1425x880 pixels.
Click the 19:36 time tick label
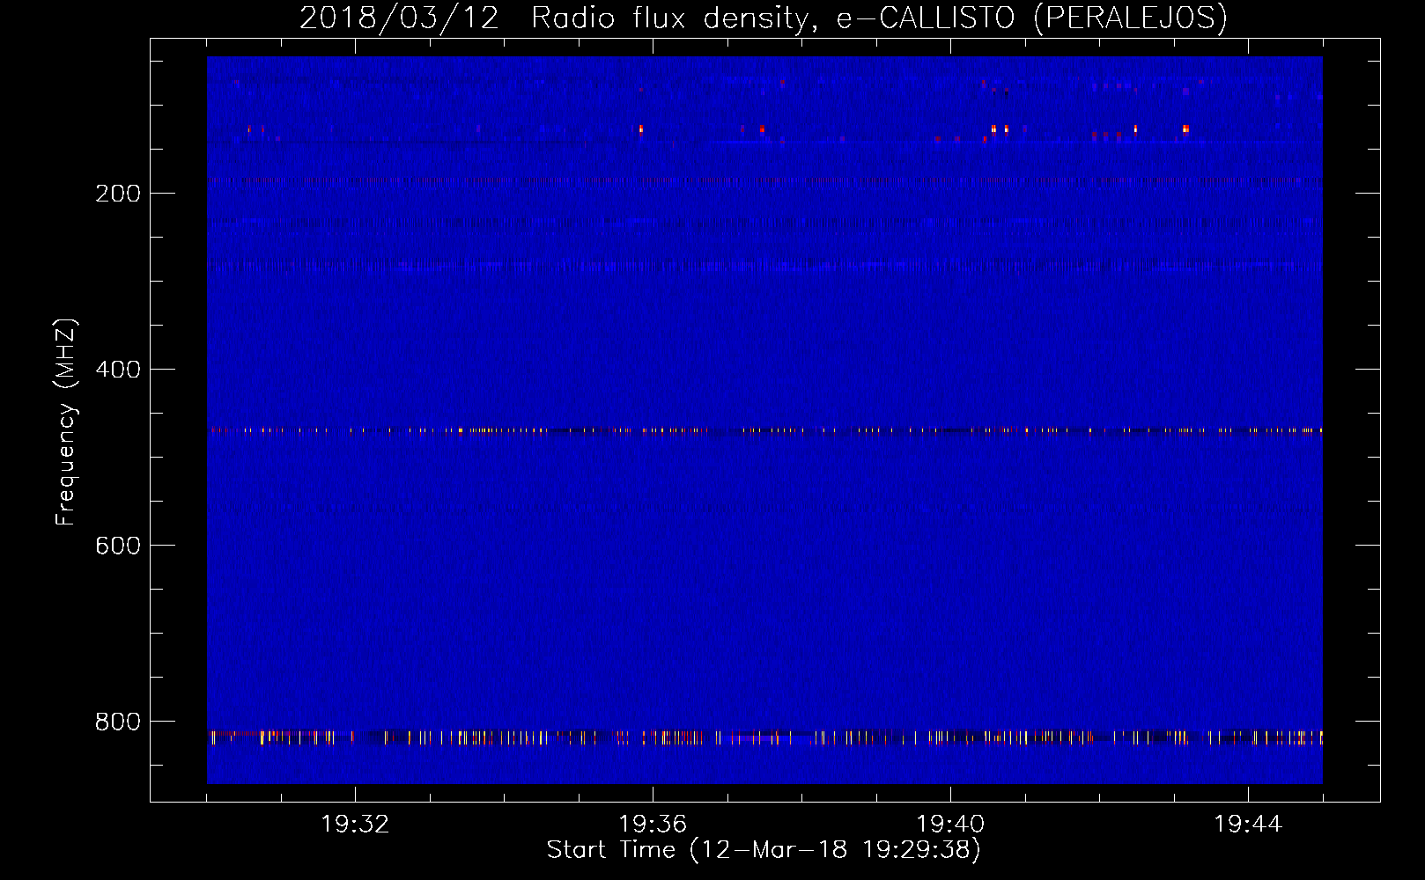[653, 825]
